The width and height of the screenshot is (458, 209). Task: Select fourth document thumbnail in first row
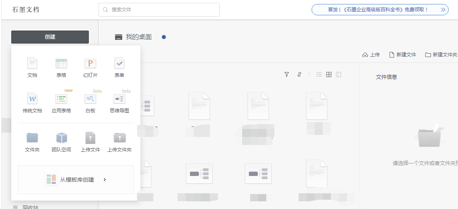point(317,106)
